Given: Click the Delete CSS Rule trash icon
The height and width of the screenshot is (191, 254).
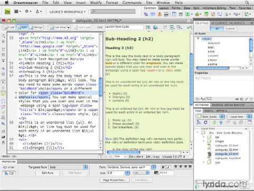Looking at the screenshot, I should [x=251, y=99].
